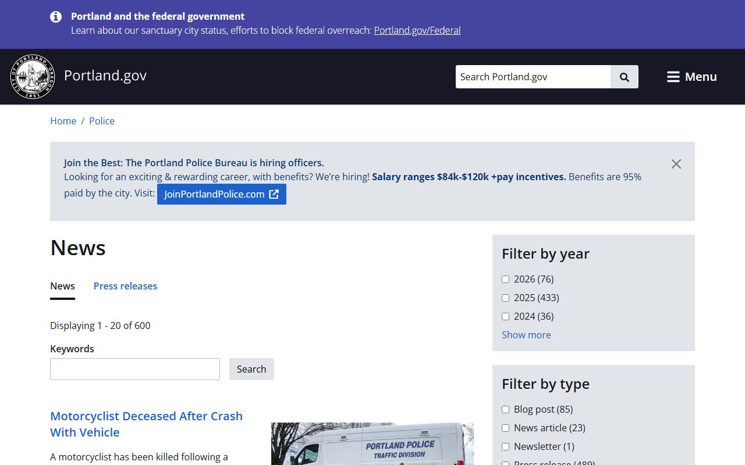Click the Search Portland.gov text box
Screen dimensions: 745x465
pyautogui.click(x=533, y=77)
